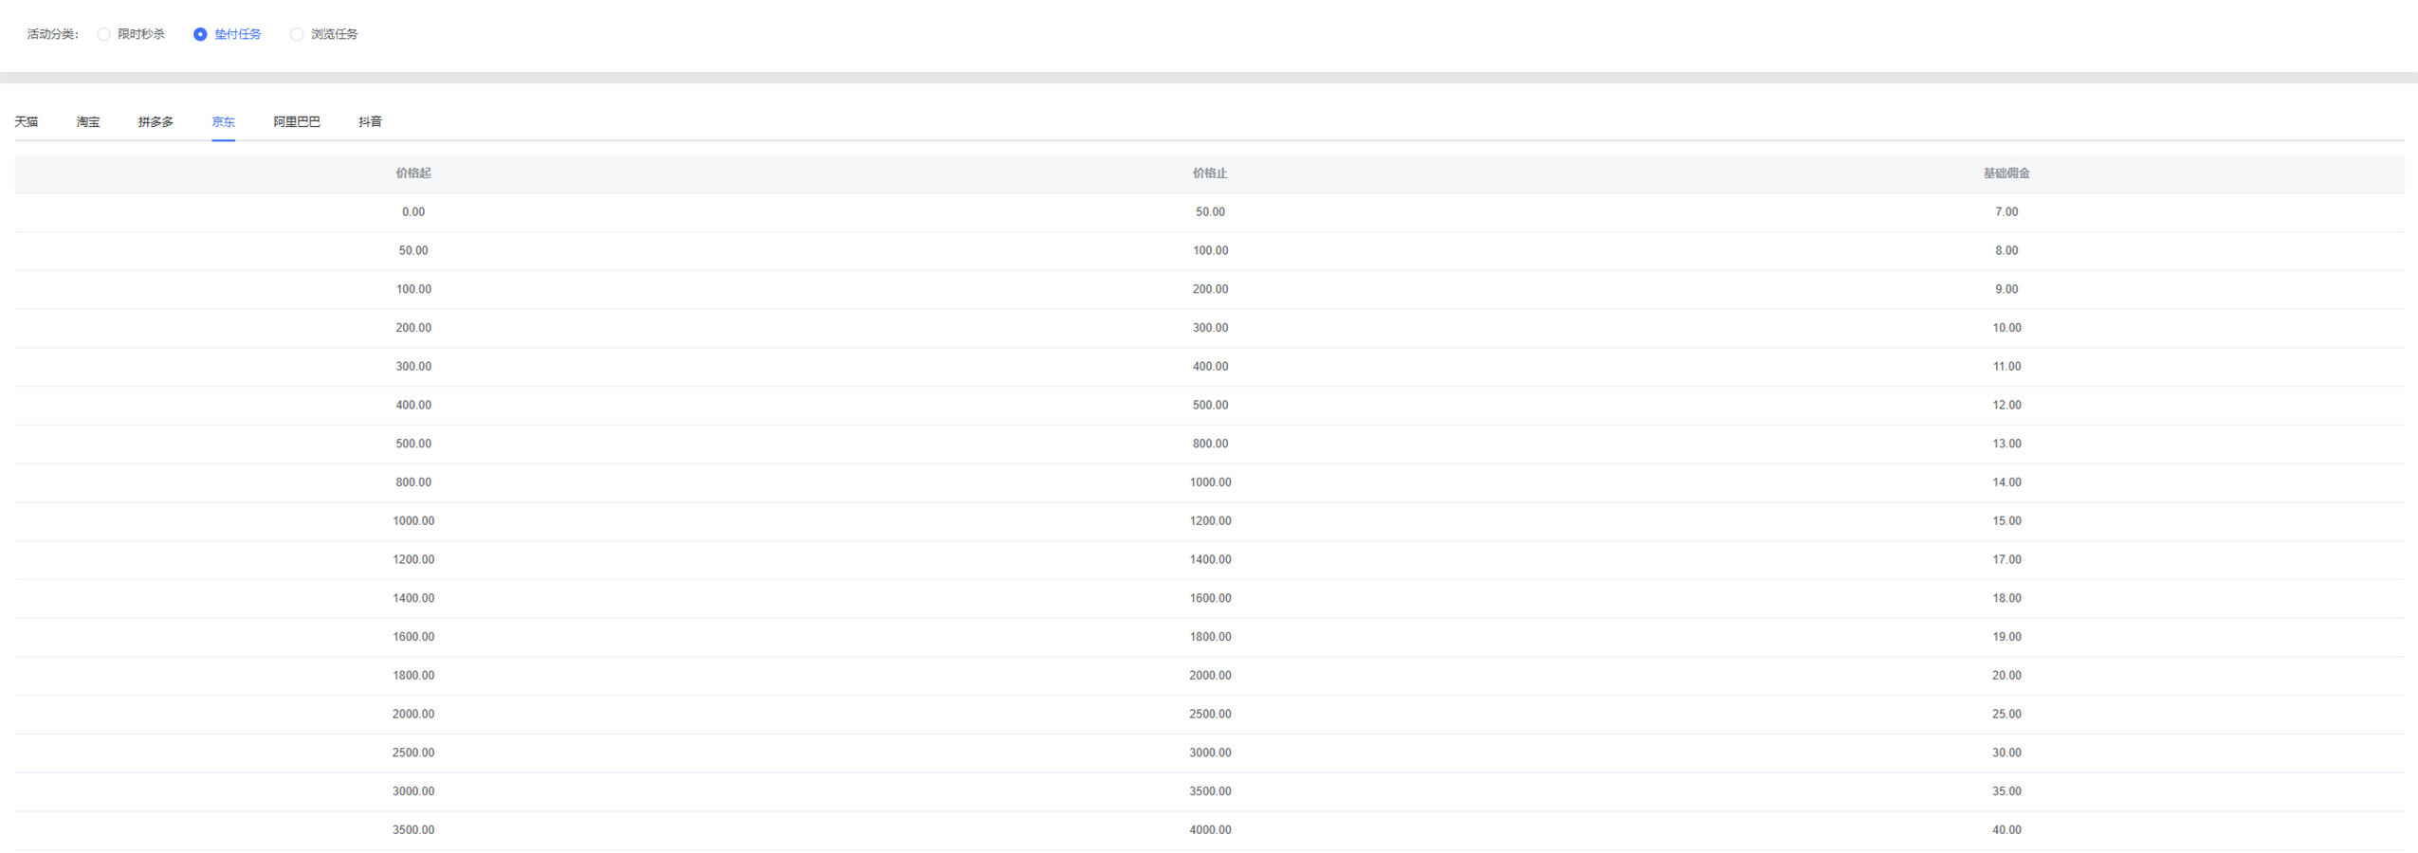Click the 17.00 base commission cell
2418x853 pixels.
coord(2006,560)
